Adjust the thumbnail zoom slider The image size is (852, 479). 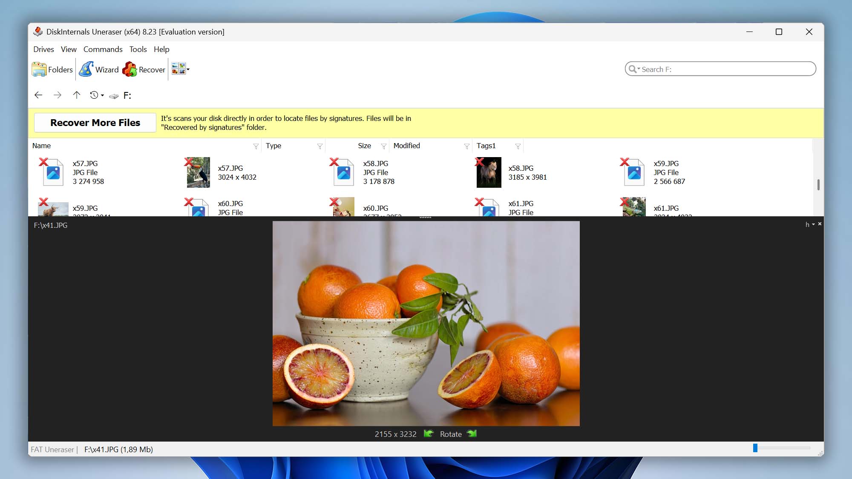[755, 448]
